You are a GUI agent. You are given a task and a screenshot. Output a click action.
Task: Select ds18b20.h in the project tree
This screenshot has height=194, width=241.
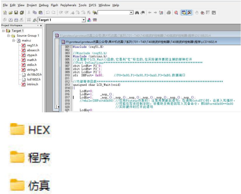(34, 74)
